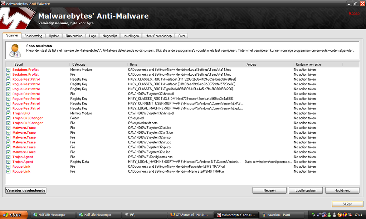The height and width of the screenshot is (219, 366).
Task: Open the Windows start menu
Action: point(14,215)
